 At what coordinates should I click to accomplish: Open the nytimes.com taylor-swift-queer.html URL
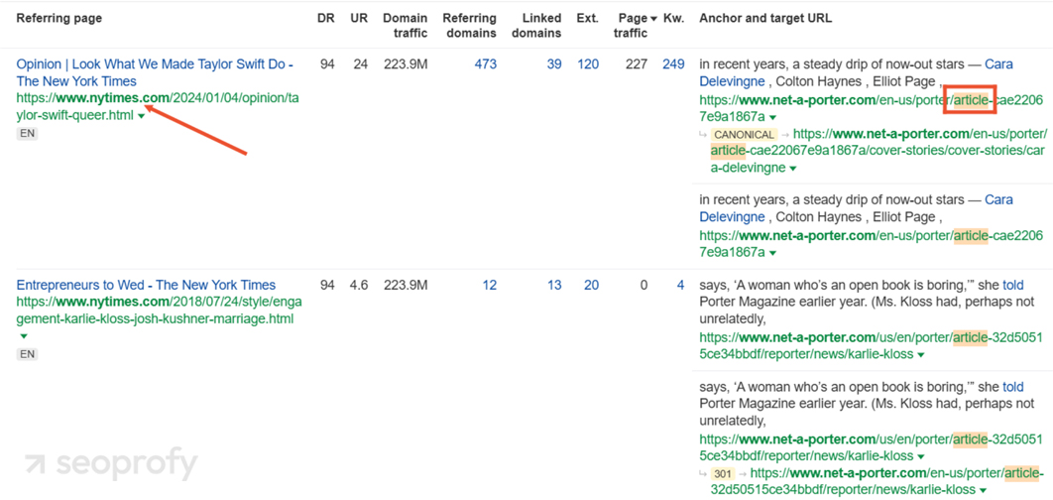click(157, 107)
